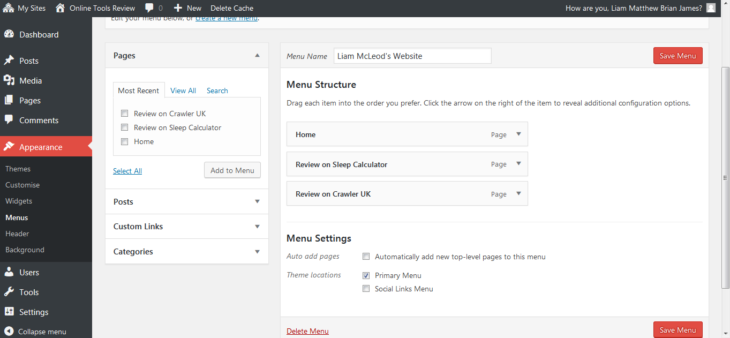Click the Posts pushpin icon
730x338 pixels.
(x=9, y=61)
